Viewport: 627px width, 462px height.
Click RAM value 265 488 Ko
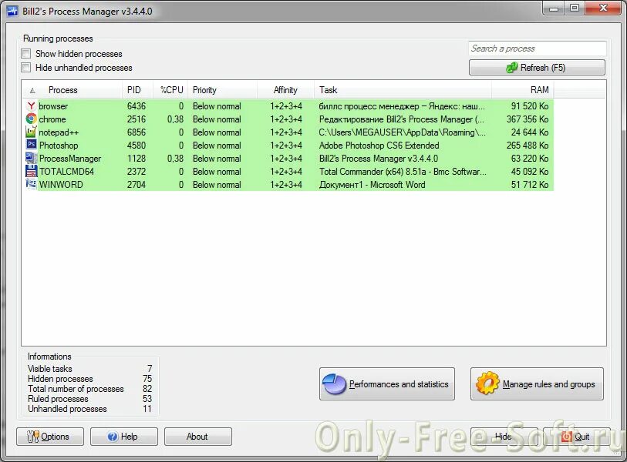pyautogui.click(x=528, y=146)
